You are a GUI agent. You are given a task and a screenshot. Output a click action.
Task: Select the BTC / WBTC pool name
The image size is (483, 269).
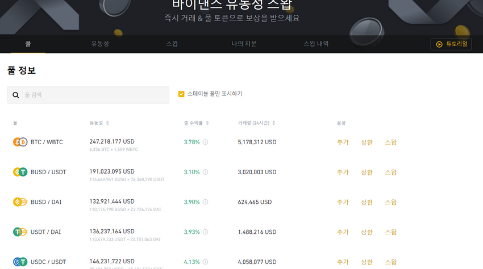[47, 142]
